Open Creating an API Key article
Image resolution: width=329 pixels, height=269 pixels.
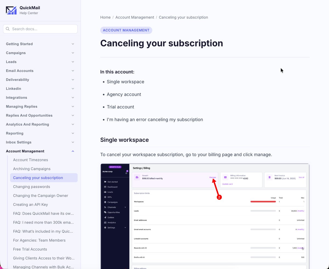pos(30,204)
